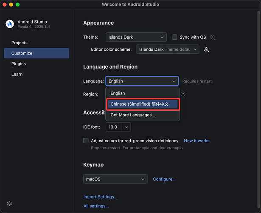
Task: Go to the Learn tab
Action: (36, 74)
